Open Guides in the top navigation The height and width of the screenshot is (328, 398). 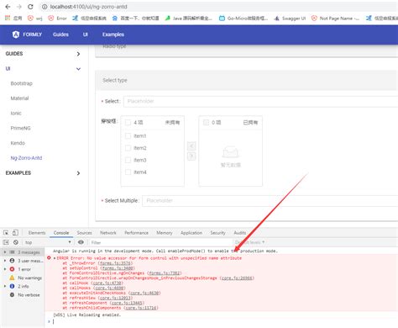coord(60,34)
